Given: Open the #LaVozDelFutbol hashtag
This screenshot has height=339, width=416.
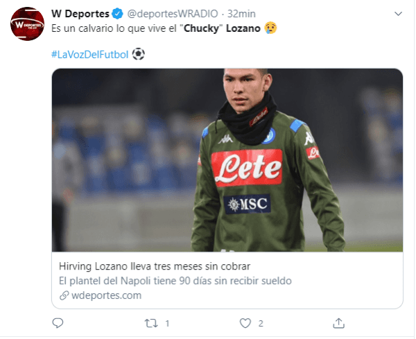Looking at the screenshot, I should 90,54.
